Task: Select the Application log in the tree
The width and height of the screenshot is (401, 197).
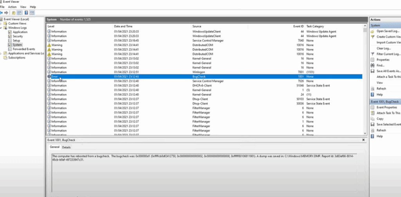Action: click(20, 32)
